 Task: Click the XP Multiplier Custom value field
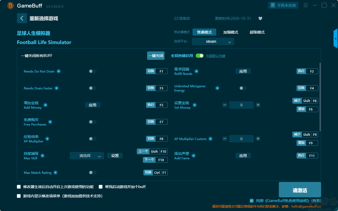(x=241, y=139)
